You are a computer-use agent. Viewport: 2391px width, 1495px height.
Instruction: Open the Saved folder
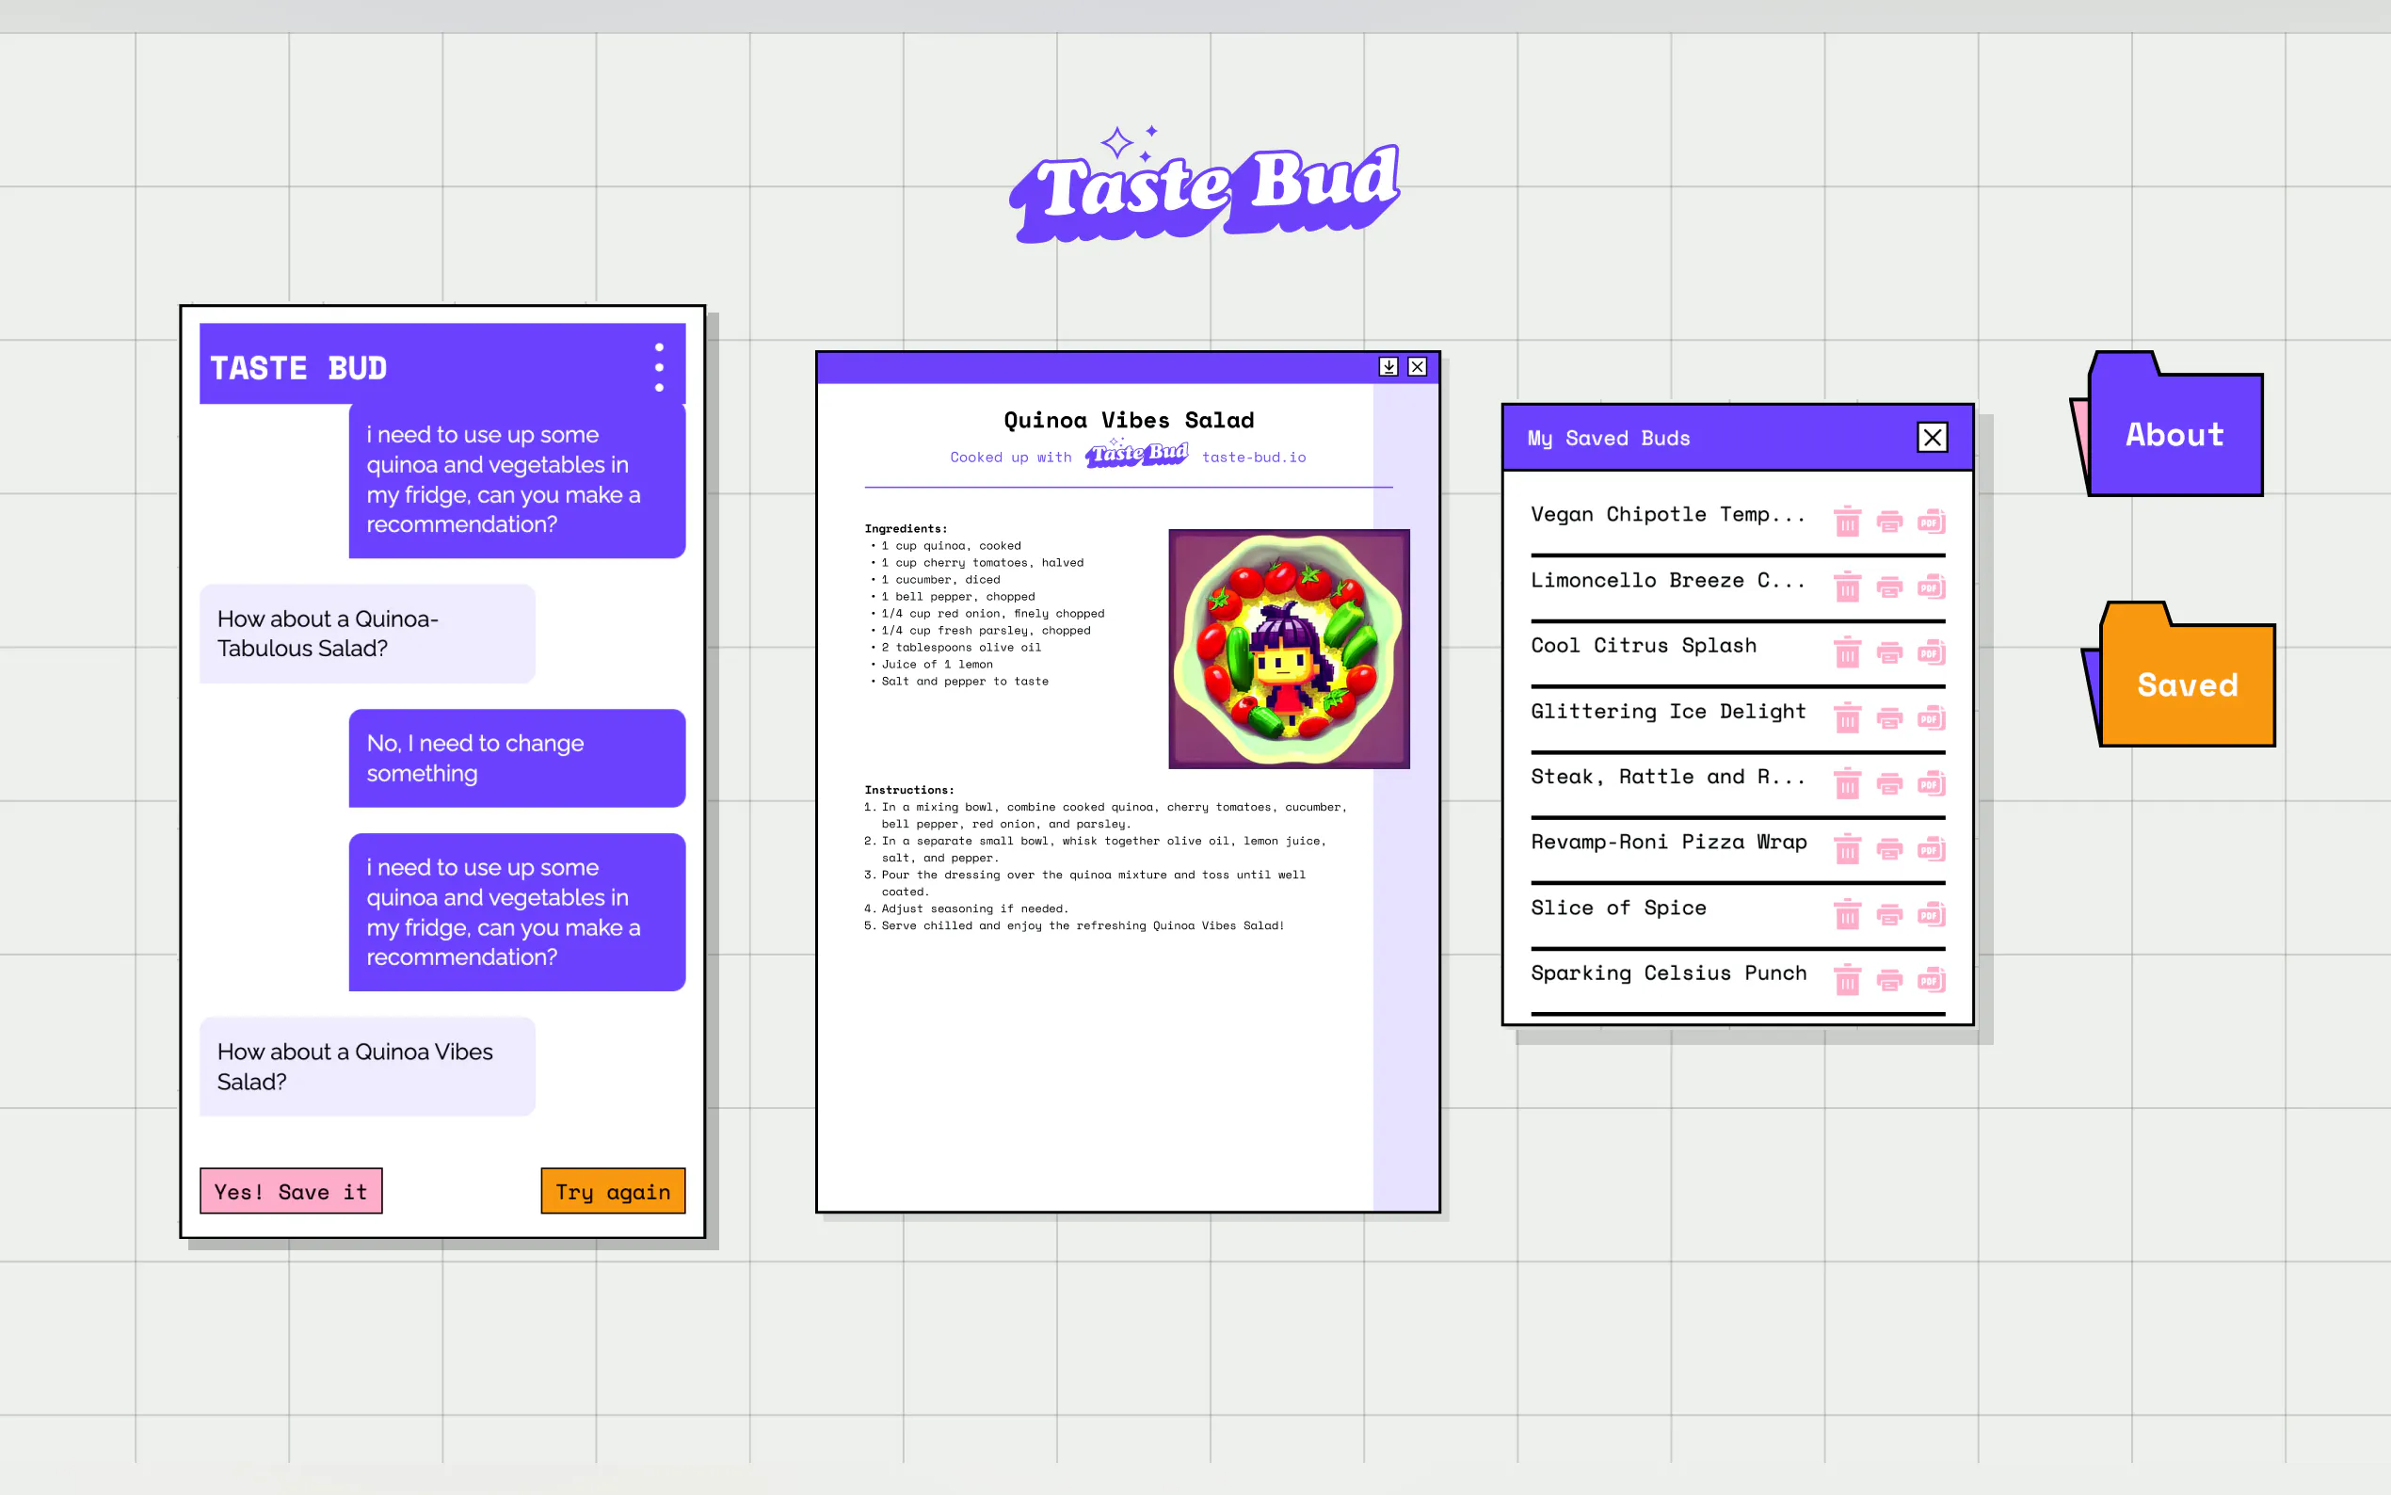tap(2187, 684)
